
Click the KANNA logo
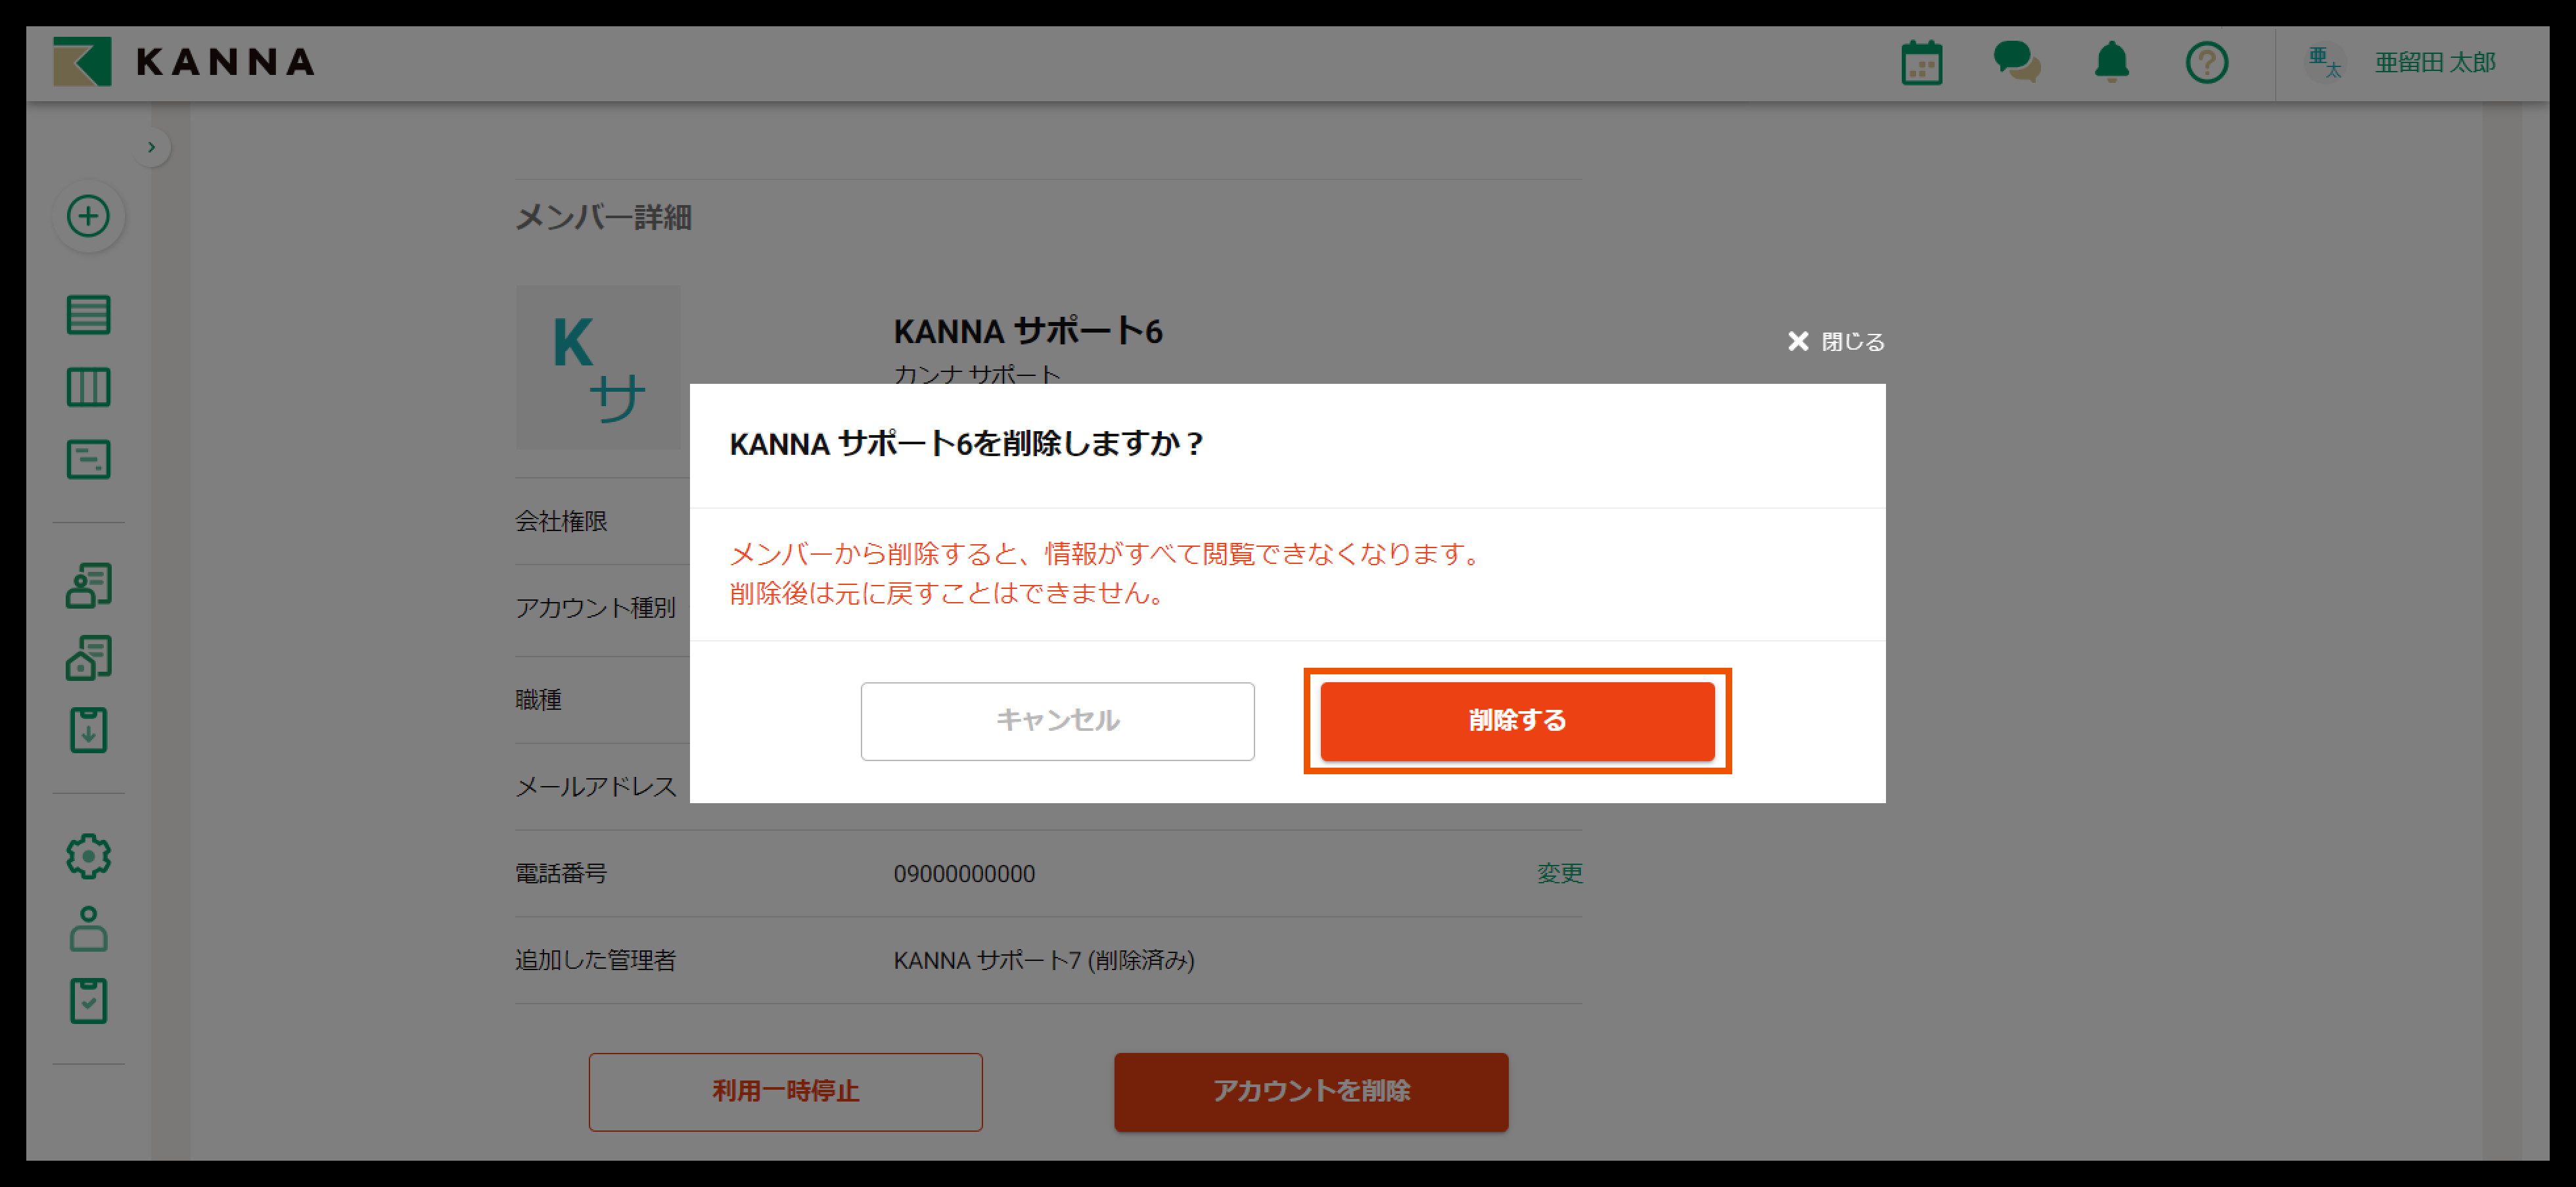point(184,62)
